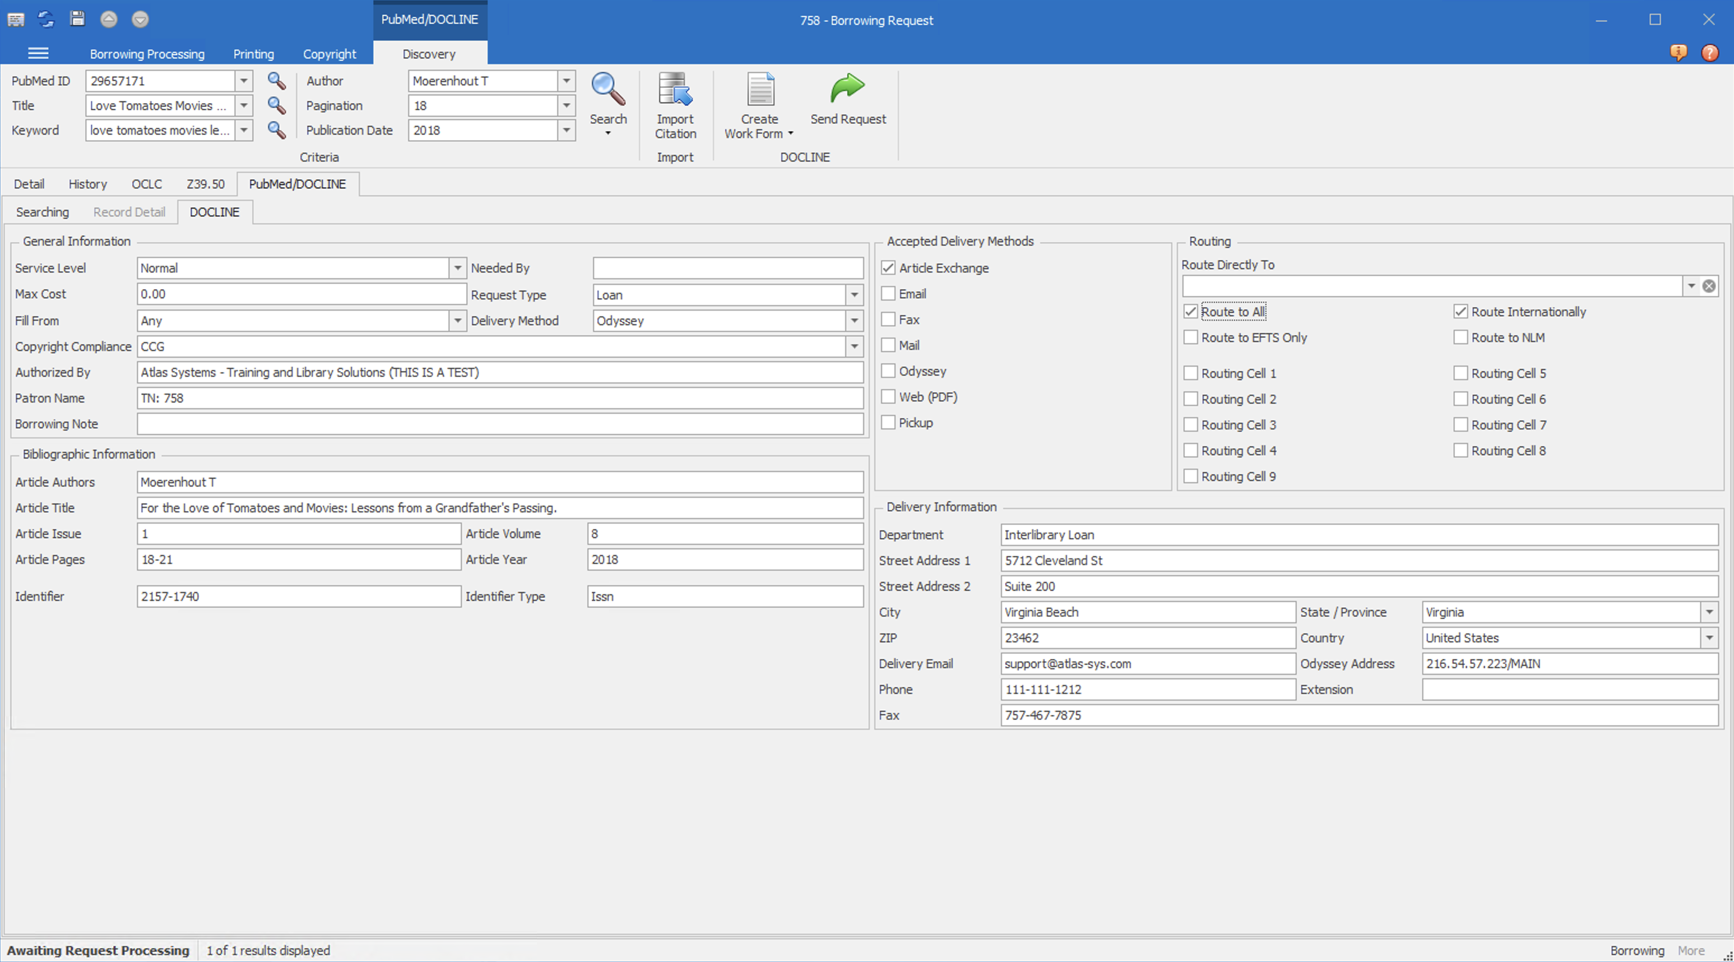Viewport: 1734px width, 962px height.
Task: Enable the Email delivery method checkbox
Action: [x=888, y=294]
